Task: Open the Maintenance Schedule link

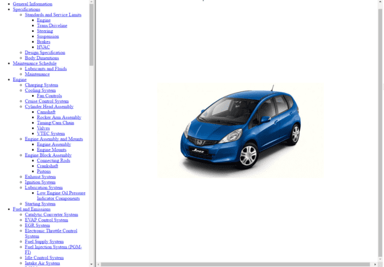Action: (35, 63)
